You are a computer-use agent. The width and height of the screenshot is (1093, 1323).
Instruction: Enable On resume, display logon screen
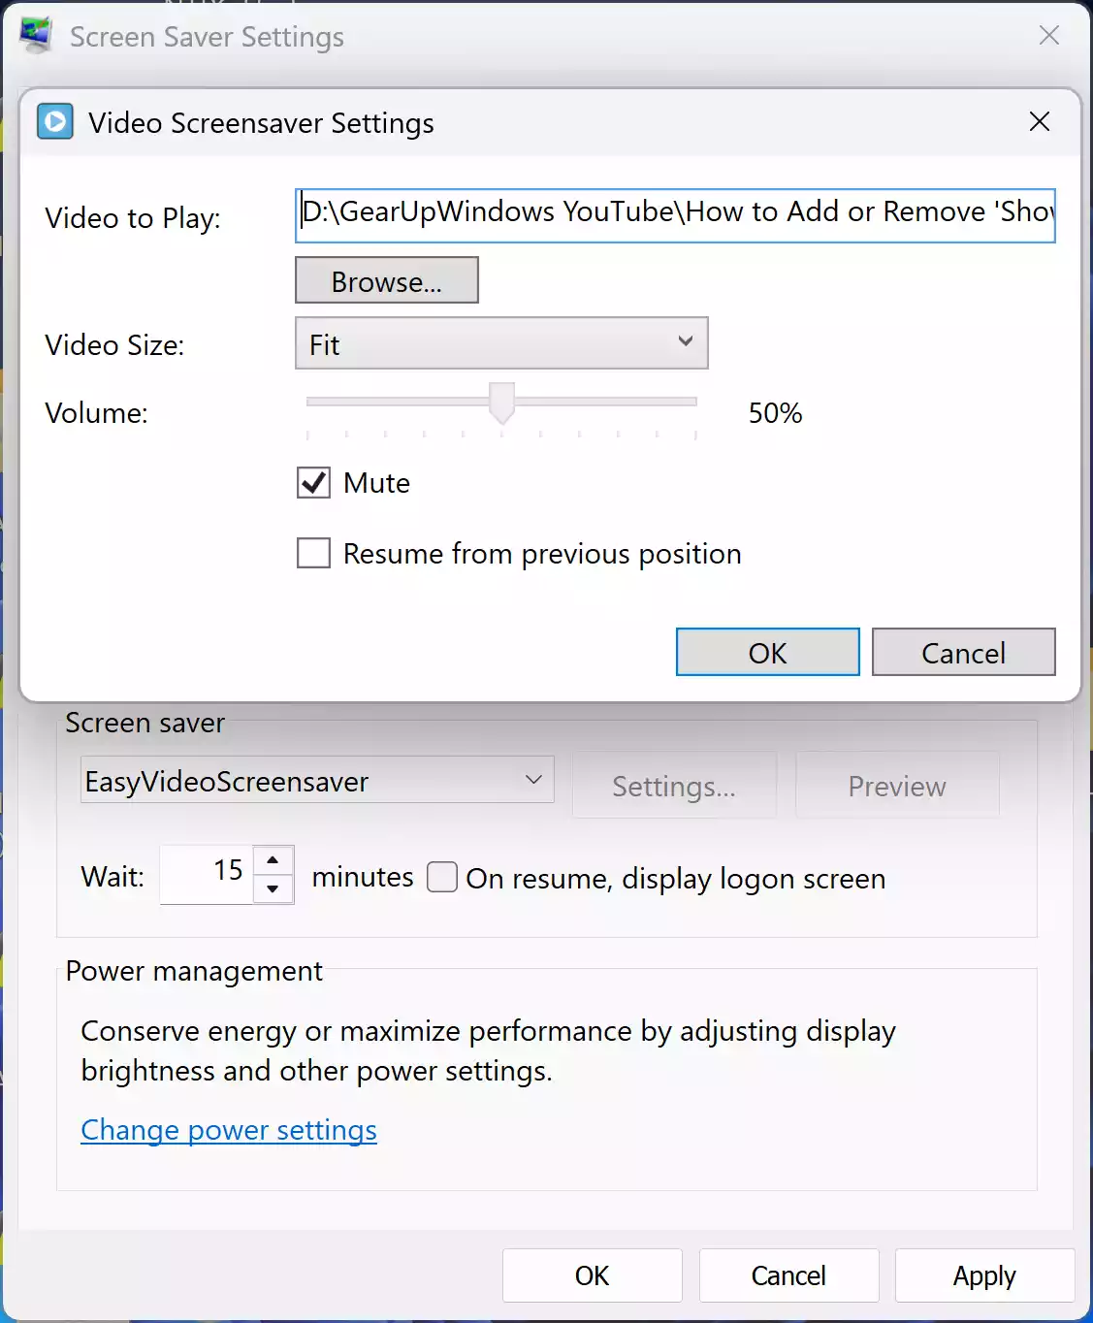coord(441,876)
